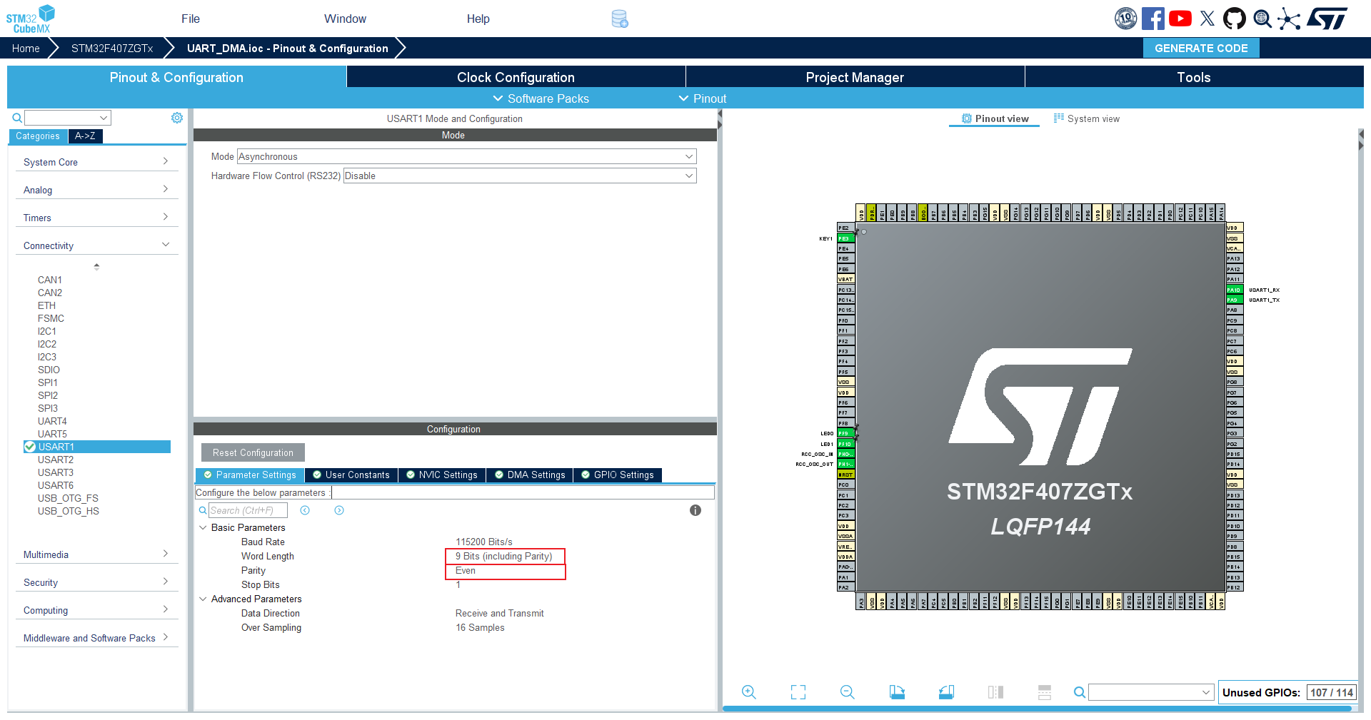
Task: Open the ST network star icon
Action: [x=1289, y=19]
